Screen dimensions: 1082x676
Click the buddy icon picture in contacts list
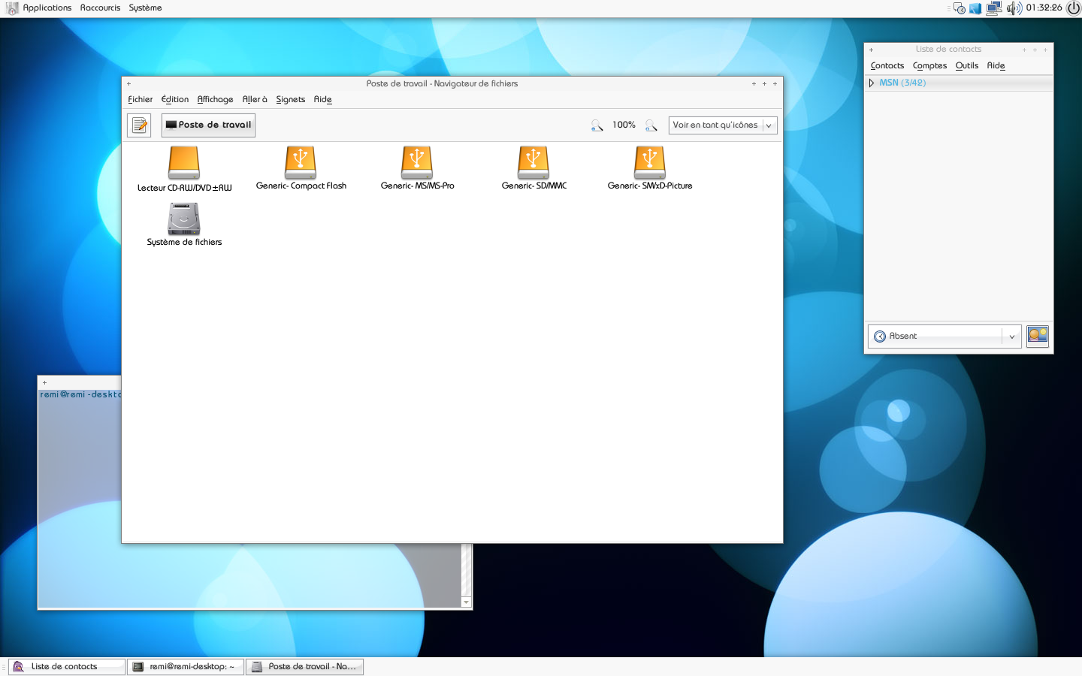[x=1038, y=335]
